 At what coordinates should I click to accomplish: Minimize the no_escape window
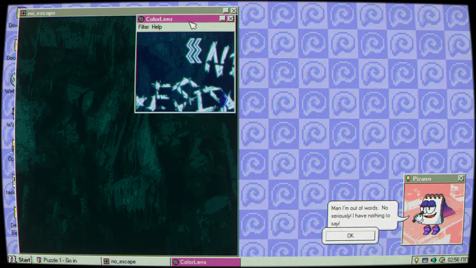tap(225, 11)
